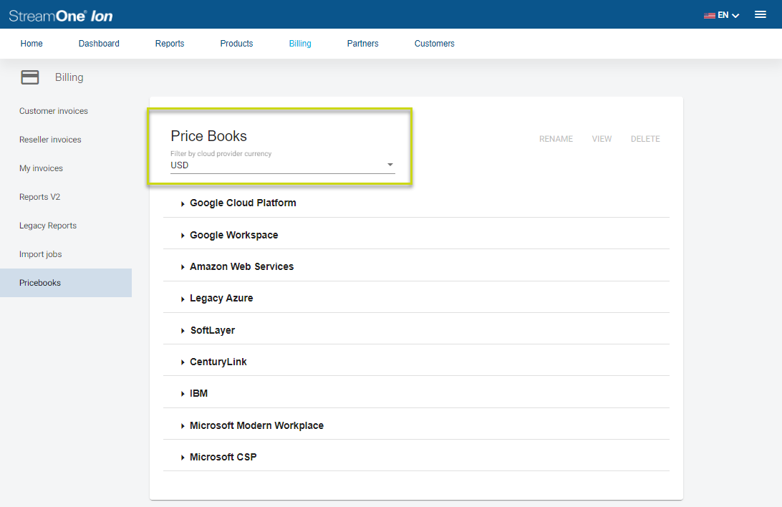This screenshot has width=782, height=507.
Task: Click the DELETE button
Action: tap(645, 139)
